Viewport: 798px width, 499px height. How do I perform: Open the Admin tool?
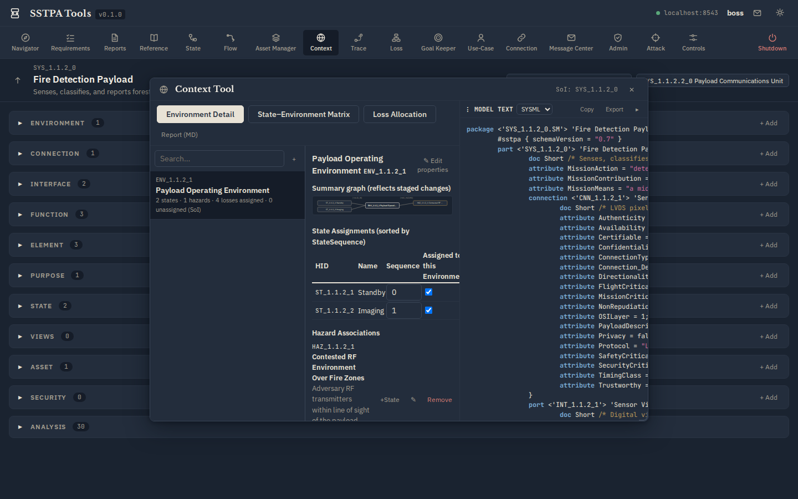click(618, 43)
